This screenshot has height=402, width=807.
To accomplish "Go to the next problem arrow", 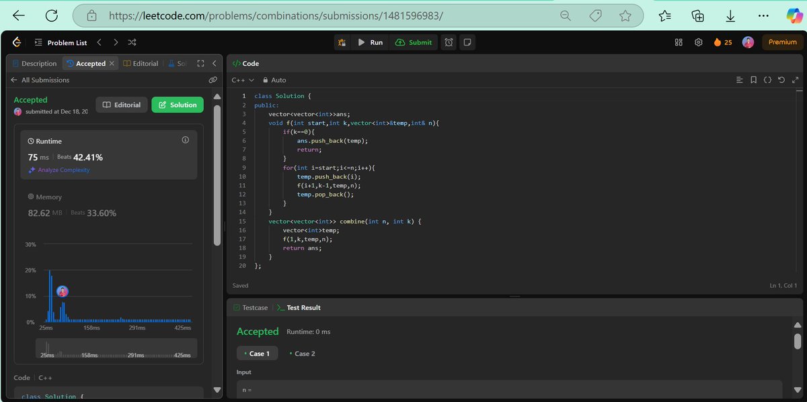I will [116, 42].
